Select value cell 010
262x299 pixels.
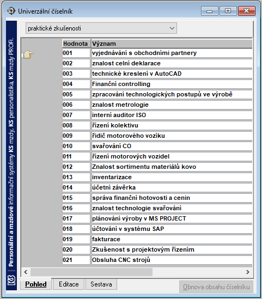point(76,146)
